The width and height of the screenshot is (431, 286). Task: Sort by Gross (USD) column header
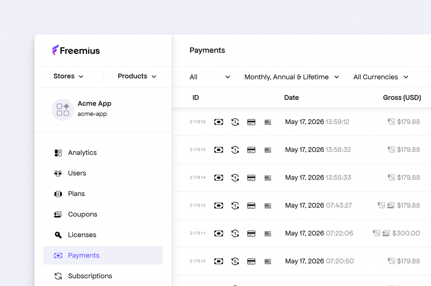(402, 98)
